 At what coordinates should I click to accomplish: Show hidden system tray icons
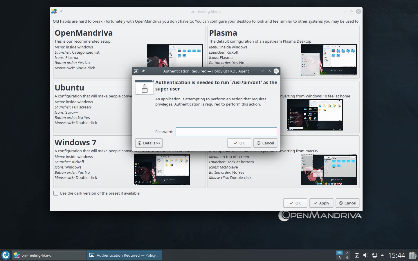point(382,255)
